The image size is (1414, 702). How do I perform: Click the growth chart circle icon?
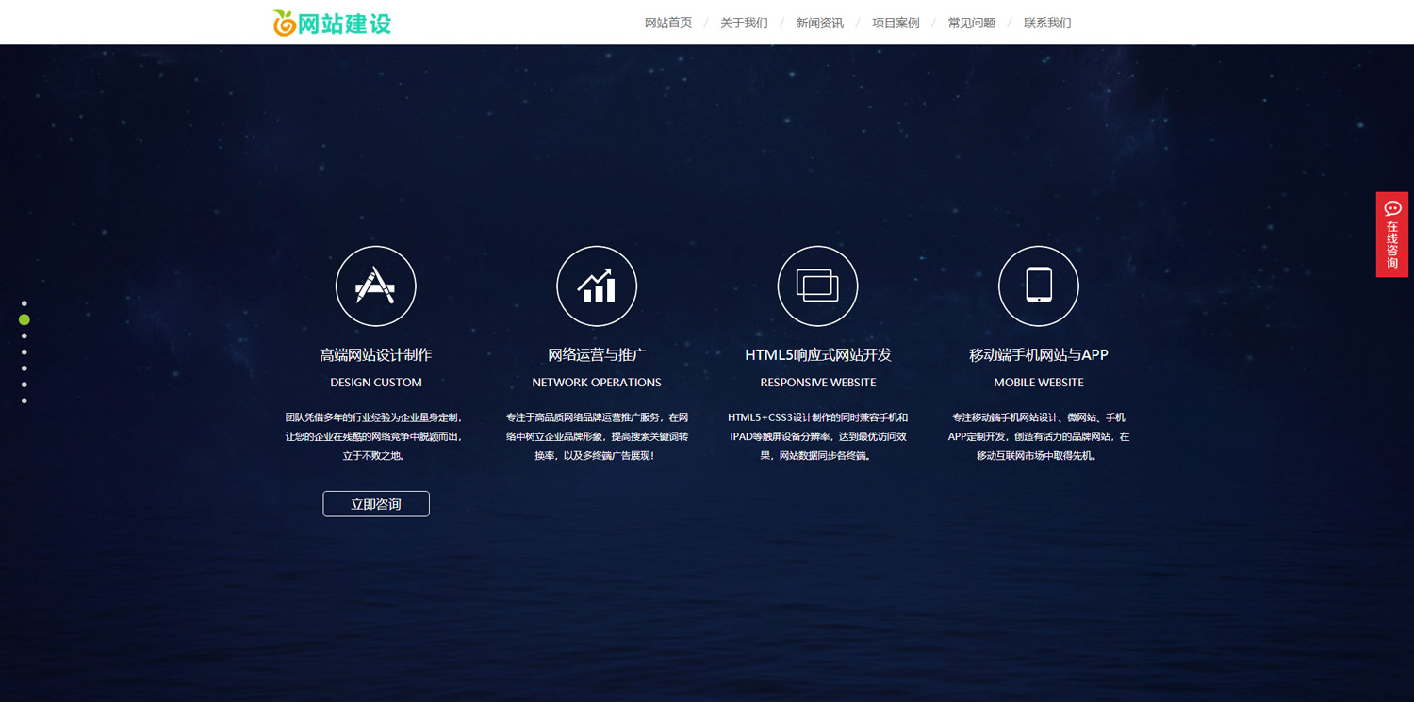(x=597, y=286)
